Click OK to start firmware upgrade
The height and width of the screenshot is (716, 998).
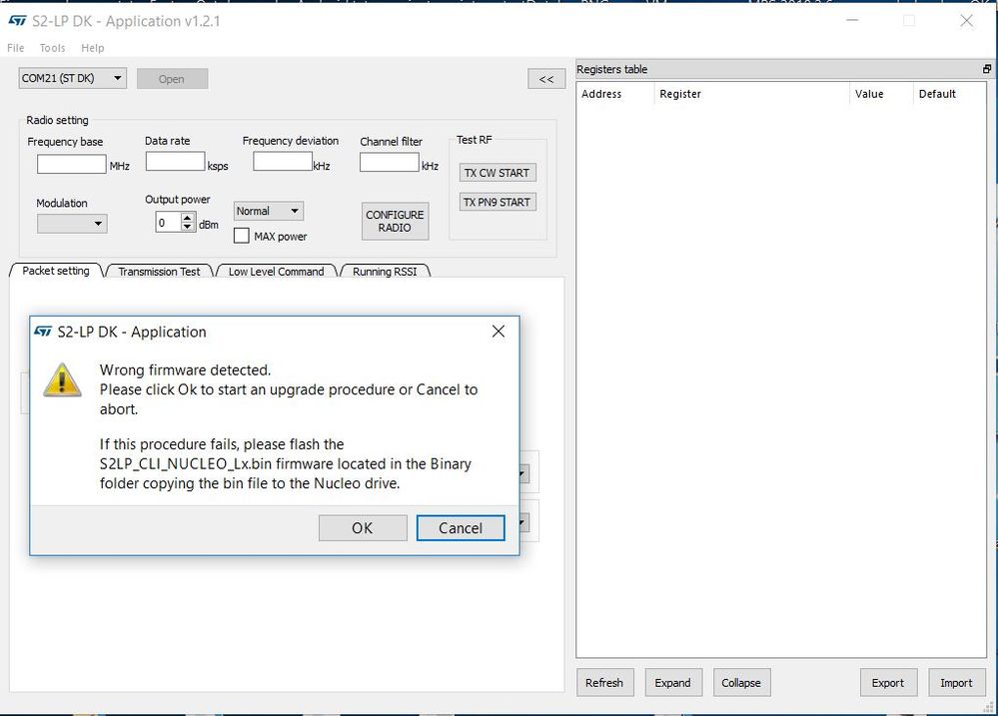point(363,528)
